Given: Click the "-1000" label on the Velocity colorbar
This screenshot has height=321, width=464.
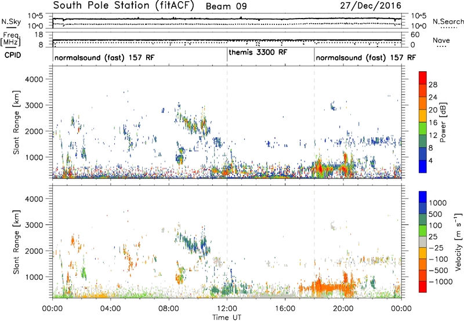Looking at the screenshot, I should click(x=440, y=282).
